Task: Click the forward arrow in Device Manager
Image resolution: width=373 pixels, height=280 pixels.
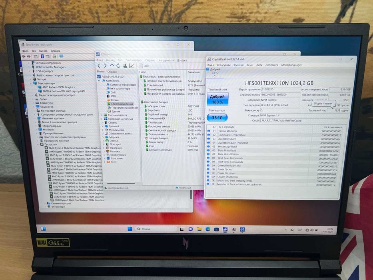Action: 29,56
